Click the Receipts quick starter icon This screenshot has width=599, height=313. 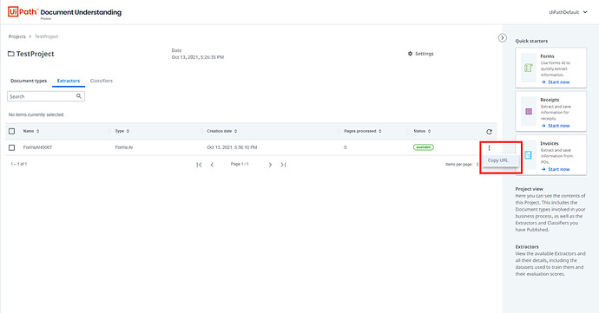(529, 112)
